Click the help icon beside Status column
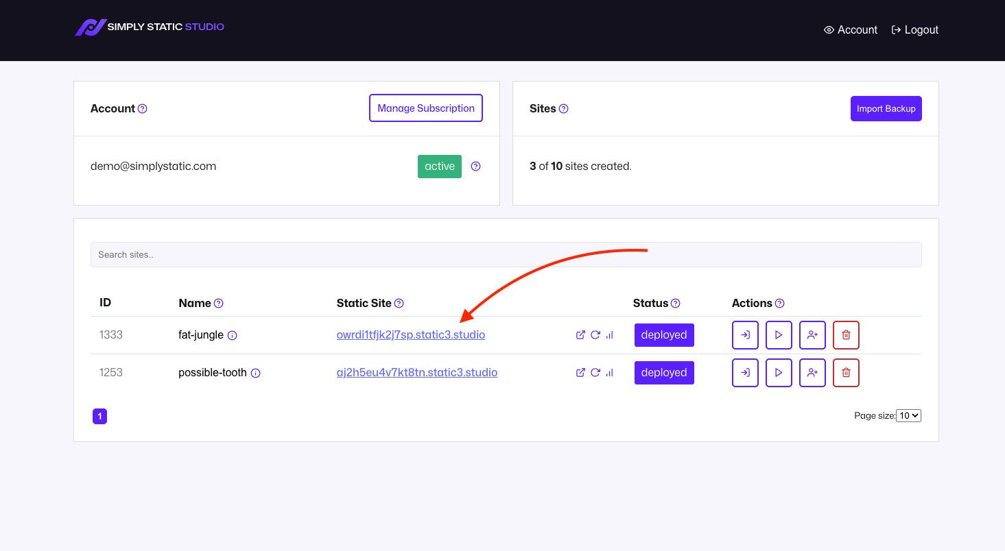This screenshot has width=1005, height=551. tap(676, 304)
